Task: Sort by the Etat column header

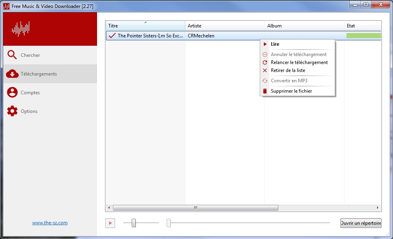Action: (363, 26)
